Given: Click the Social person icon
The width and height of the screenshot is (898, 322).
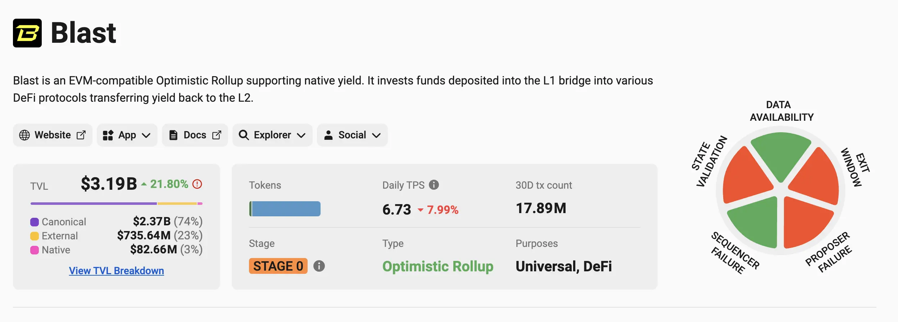Looking at the screenshot, I should click(x=328, y=135).
